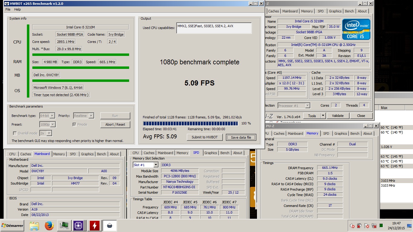Image resolution: width=413 pixels, height=232 pixels.
Task: Click the Avg FPS: 5.09 label
Action: tap(160, 137)
